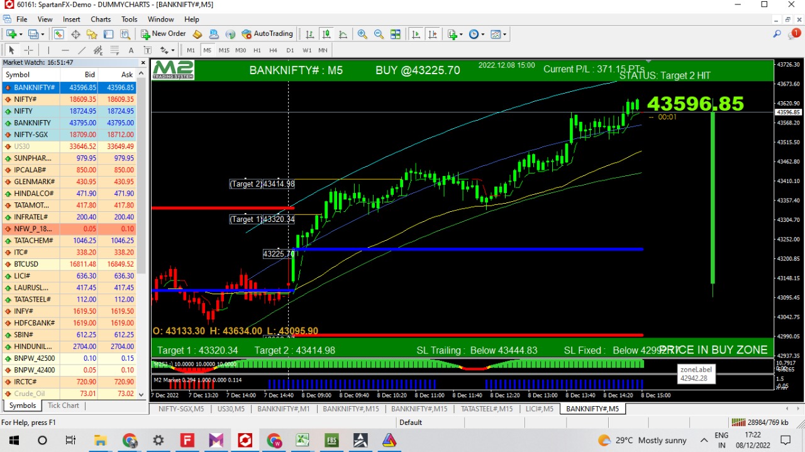Switch chart to bar chart mode
The image size is (805, 452).
point(310,34)
